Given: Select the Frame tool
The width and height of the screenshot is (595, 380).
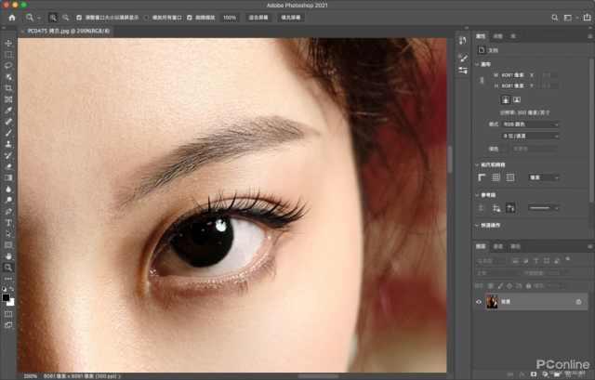Looking at the screenshot, I should (8, 99).
